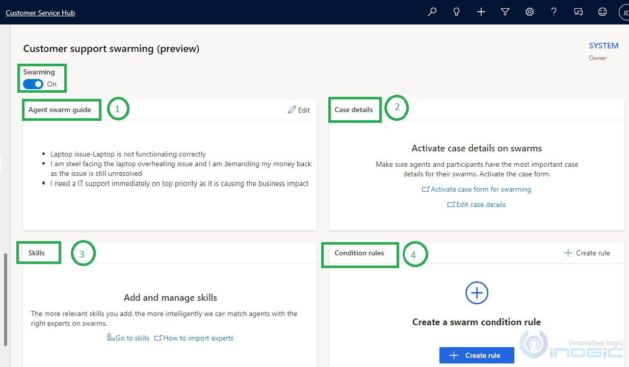Open the search icon in top bar

(x=432, y=12)
